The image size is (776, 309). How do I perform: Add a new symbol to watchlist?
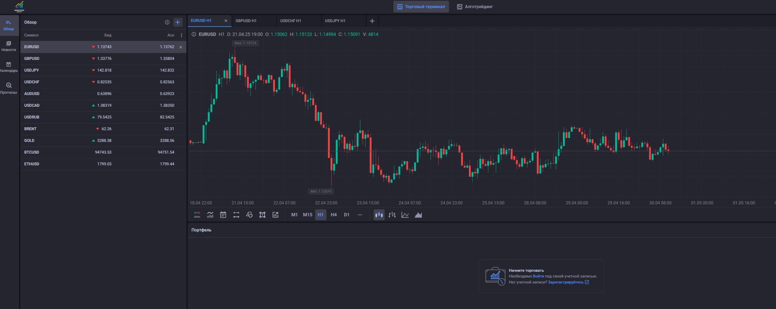[178, 22]
